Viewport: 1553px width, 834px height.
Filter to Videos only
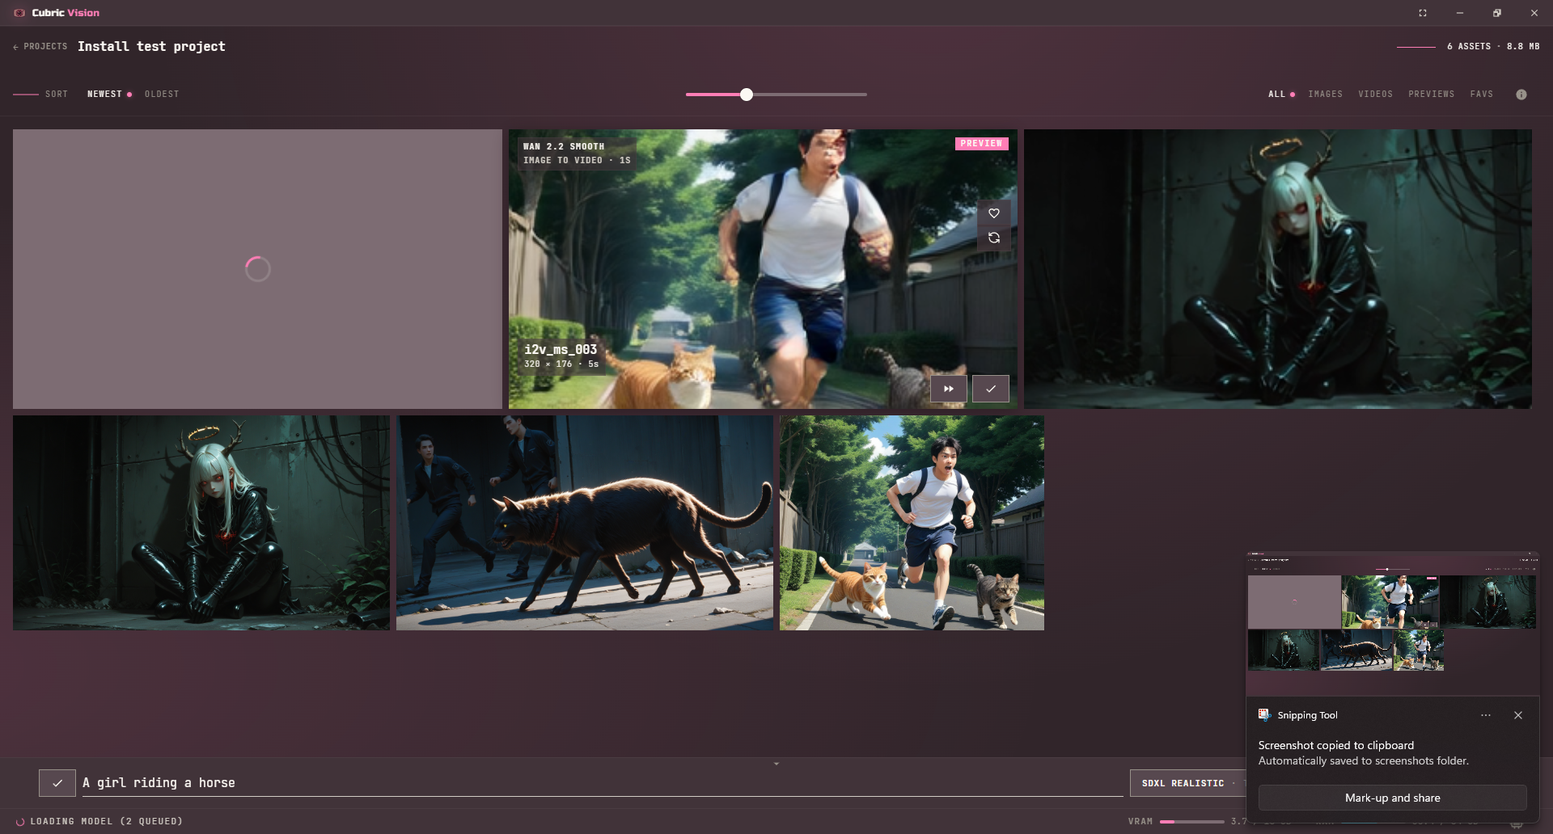tap(1376, 95)
